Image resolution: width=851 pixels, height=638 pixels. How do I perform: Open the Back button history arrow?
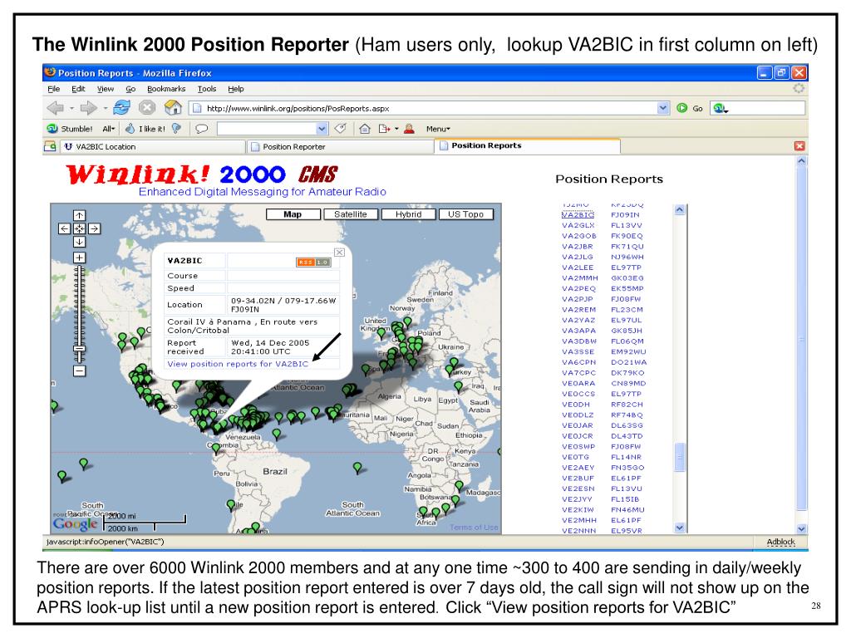pos(71,109)
